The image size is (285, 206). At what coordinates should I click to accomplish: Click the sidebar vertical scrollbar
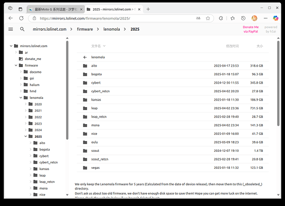67,91
